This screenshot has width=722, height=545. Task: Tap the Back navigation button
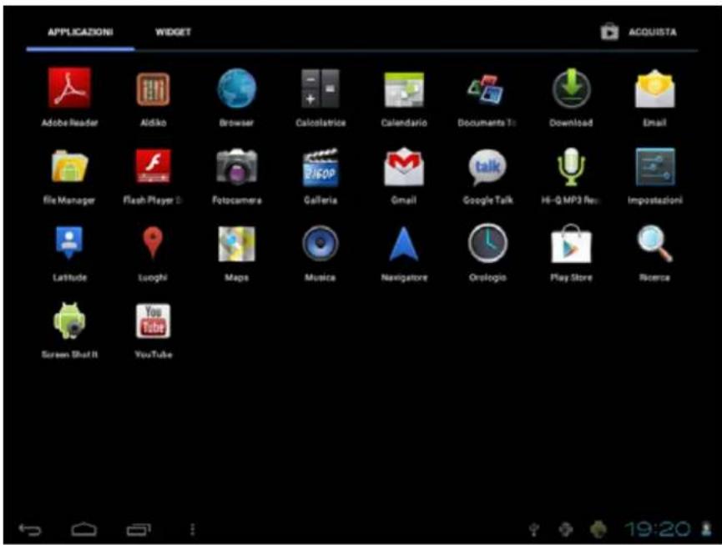click(x=30, y=530)
